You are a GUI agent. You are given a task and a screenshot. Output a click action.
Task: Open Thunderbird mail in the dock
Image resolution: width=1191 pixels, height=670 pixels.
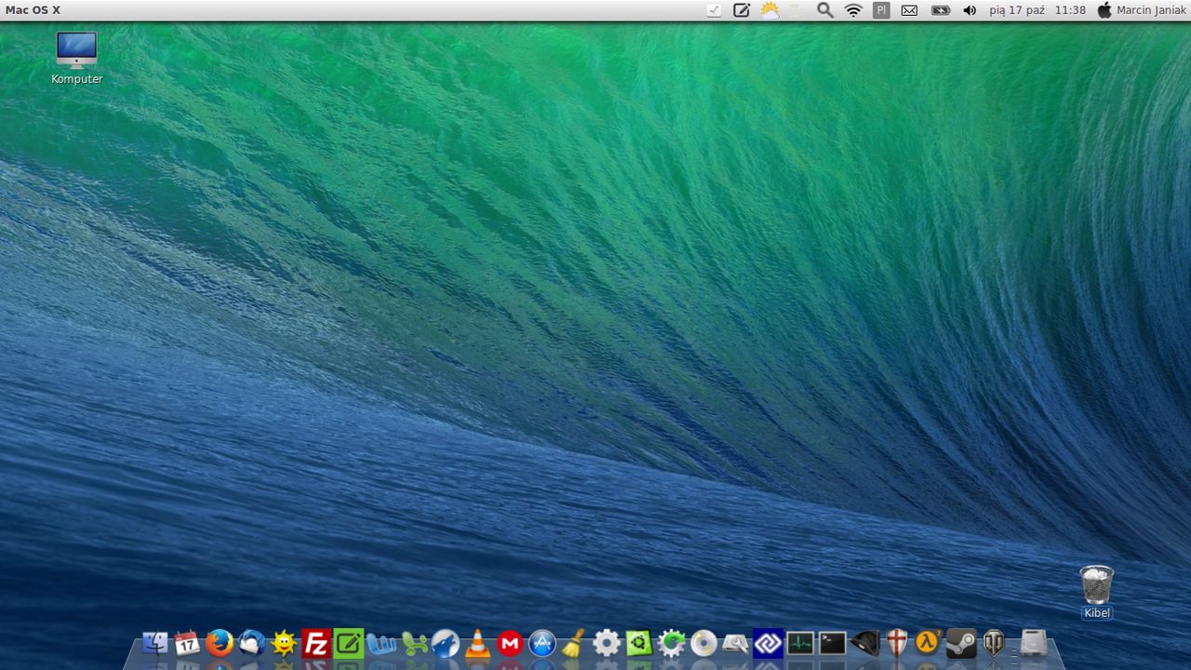251,643
